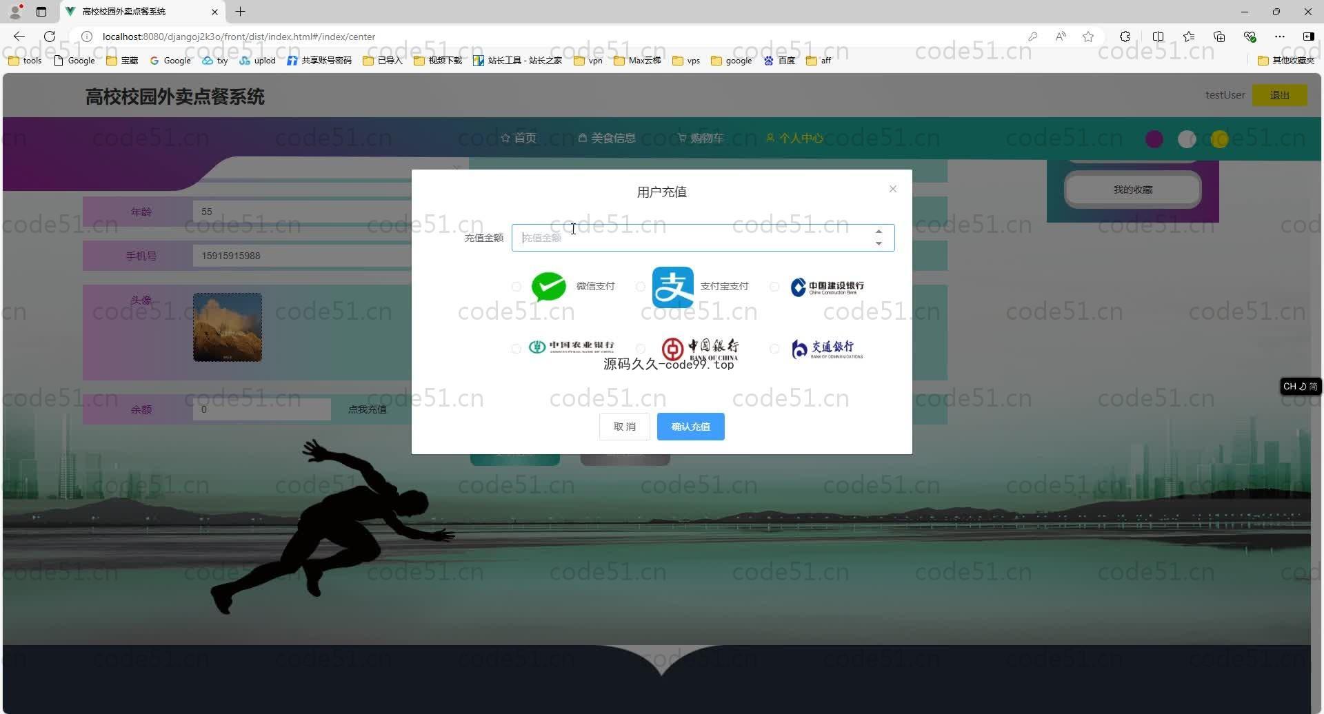1324x714 pixels.
Task: Click the 百度 bookmark
Action: tap(779, 61)
